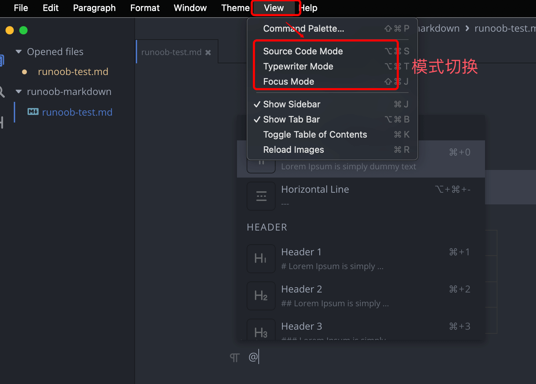Viewport: 536px width, 384px height.
Task: Close the runoob-test.md tab
Action: click(x=208, y=52)
